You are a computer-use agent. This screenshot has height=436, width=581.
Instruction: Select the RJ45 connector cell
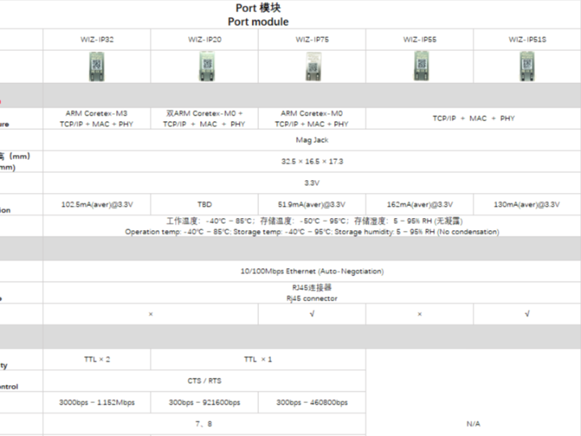(311, 293)
